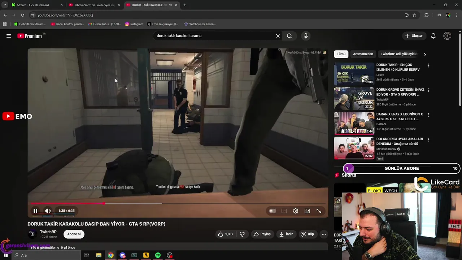
Task: Open the Windows Start menu
Action: pos(5,255)
